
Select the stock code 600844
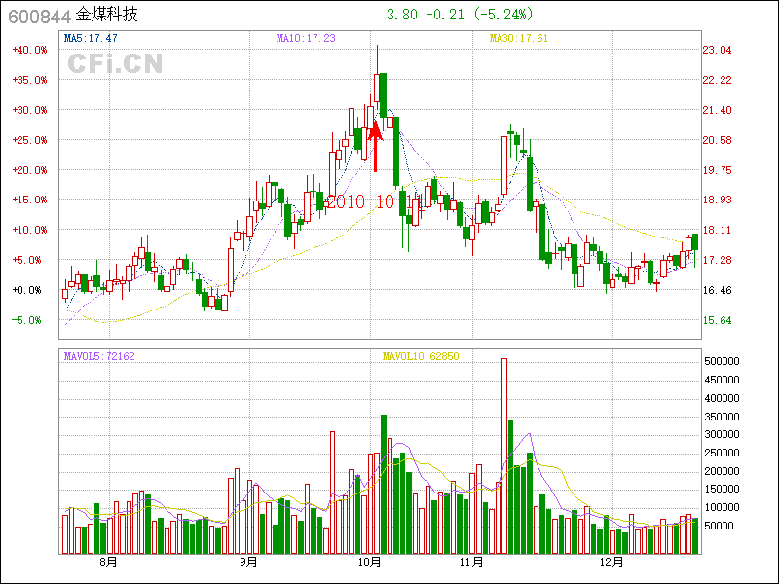[38, 16]
